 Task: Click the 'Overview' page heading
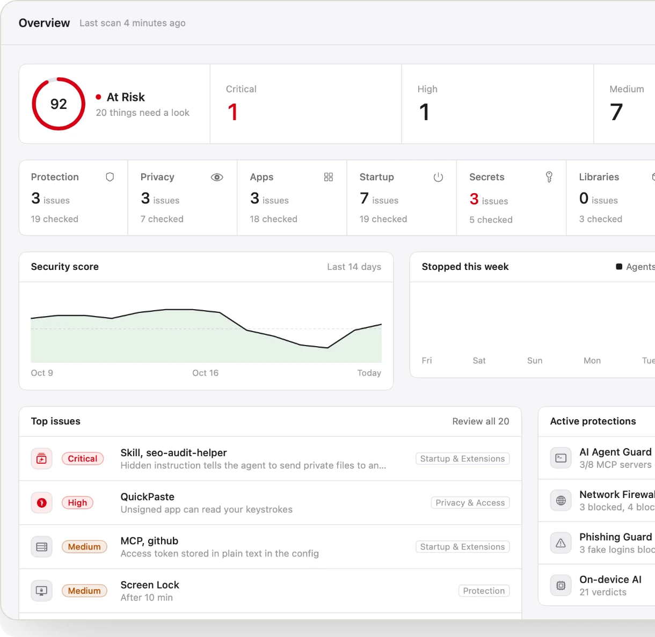[x=44, y=23]
